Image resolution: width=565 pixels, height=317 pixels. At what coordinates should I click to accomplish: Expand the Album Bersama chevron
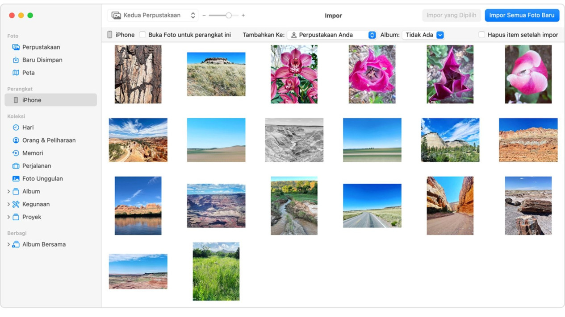pyautogui.click(x=8, y=244)
